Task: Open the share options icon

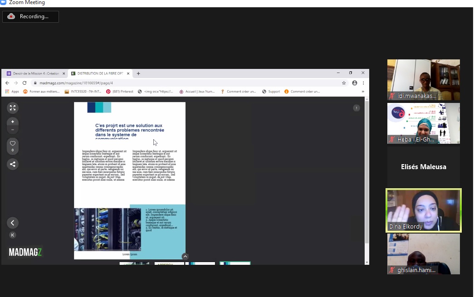Action: (13, 164)
